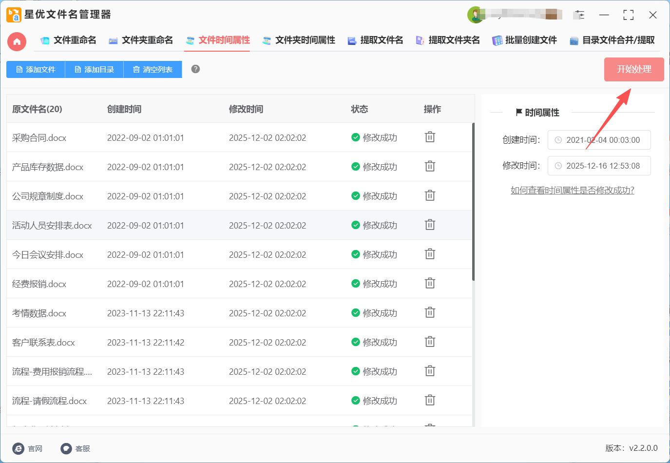670x463 pixels.
Task: Click trash icon for 考情数据.docx
Action: pos(430,313)
